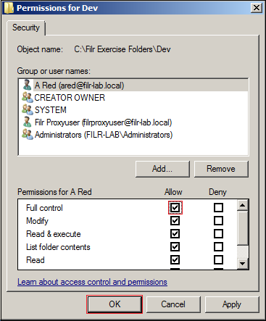266x321 pixels.
Task: Tick Deny box for List folder contents
Action: click(218, 246)
